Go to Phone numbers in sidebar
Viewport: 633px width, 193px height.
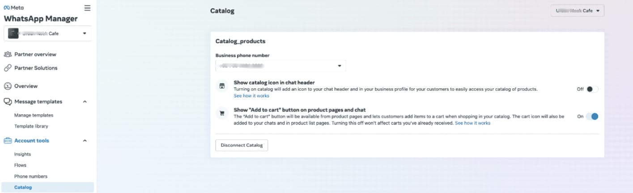click(x=30, y=176)
